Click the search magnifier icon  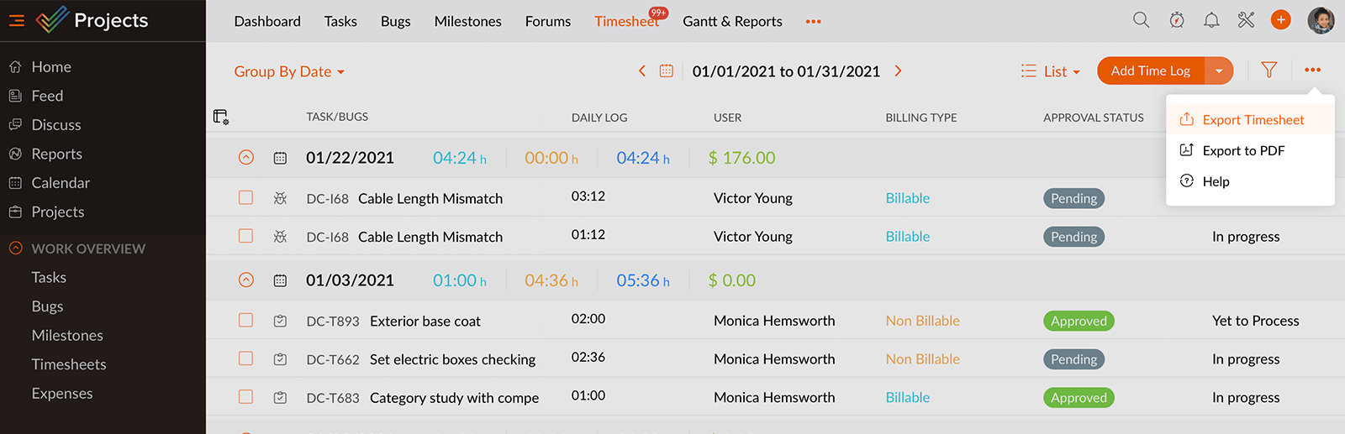(1141, 20)
